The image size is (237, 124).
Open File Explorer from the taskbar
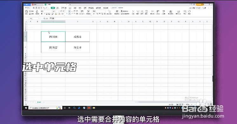[94, 108]
